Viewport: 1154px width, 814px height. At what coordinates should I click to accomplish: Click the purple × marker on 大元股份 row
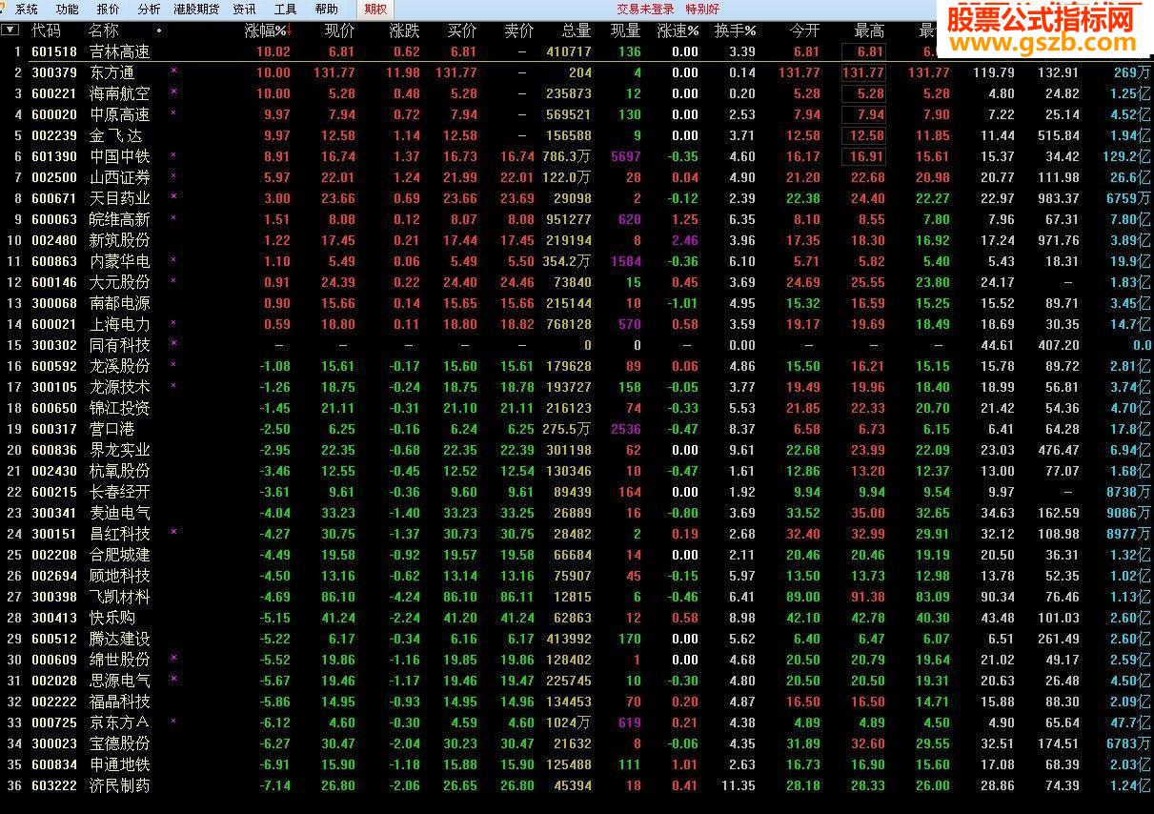pyautogui.click(x=173, y=280)
